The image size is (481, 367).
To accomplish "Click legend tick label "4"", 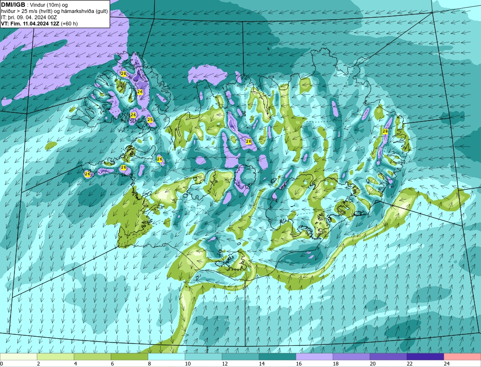I will [76, 364].
